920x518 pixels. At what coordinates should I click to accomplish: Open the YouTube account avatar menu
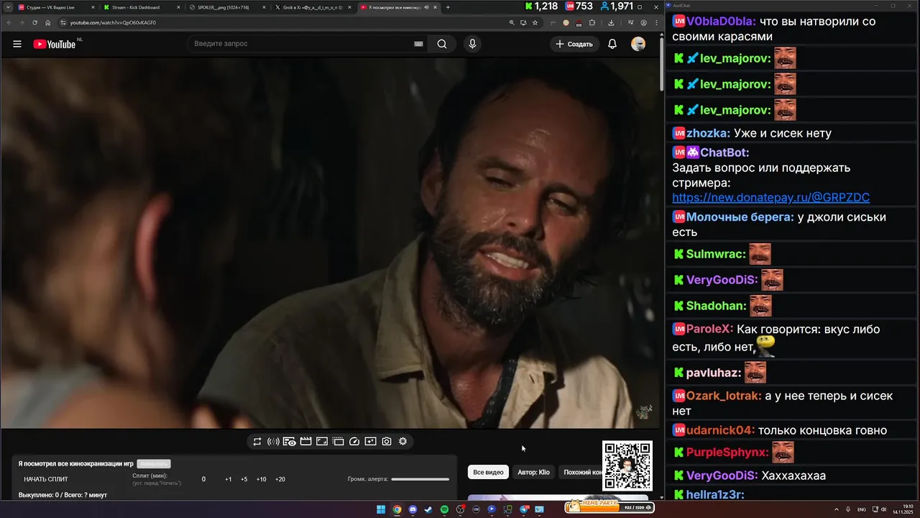click(x=638, y=44)
